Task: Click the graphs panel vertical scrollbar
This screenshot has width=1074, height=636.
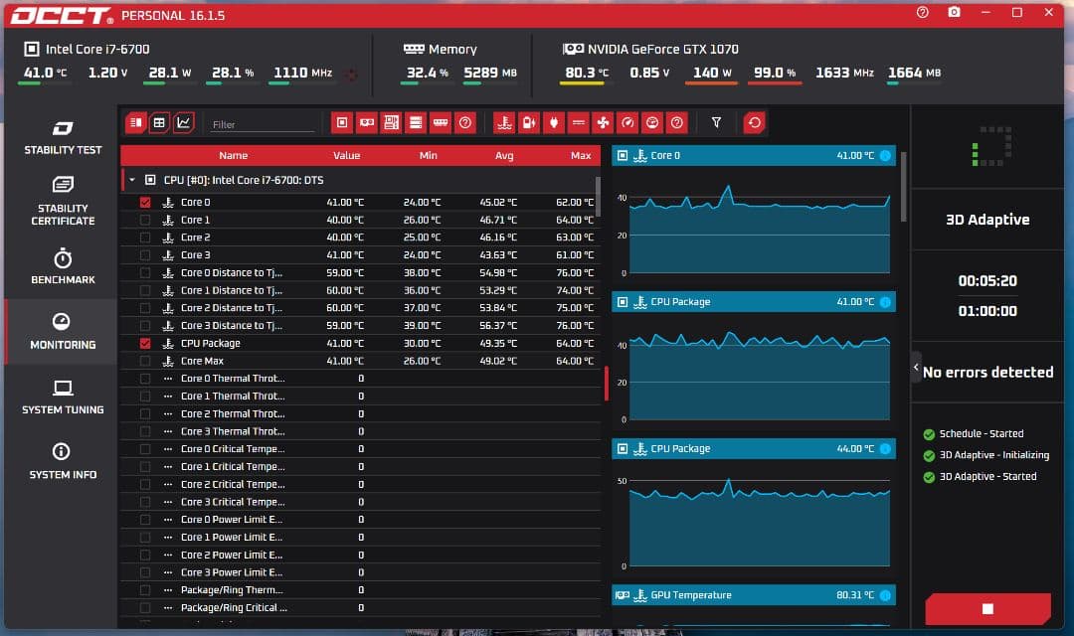Action: [903, 187]
